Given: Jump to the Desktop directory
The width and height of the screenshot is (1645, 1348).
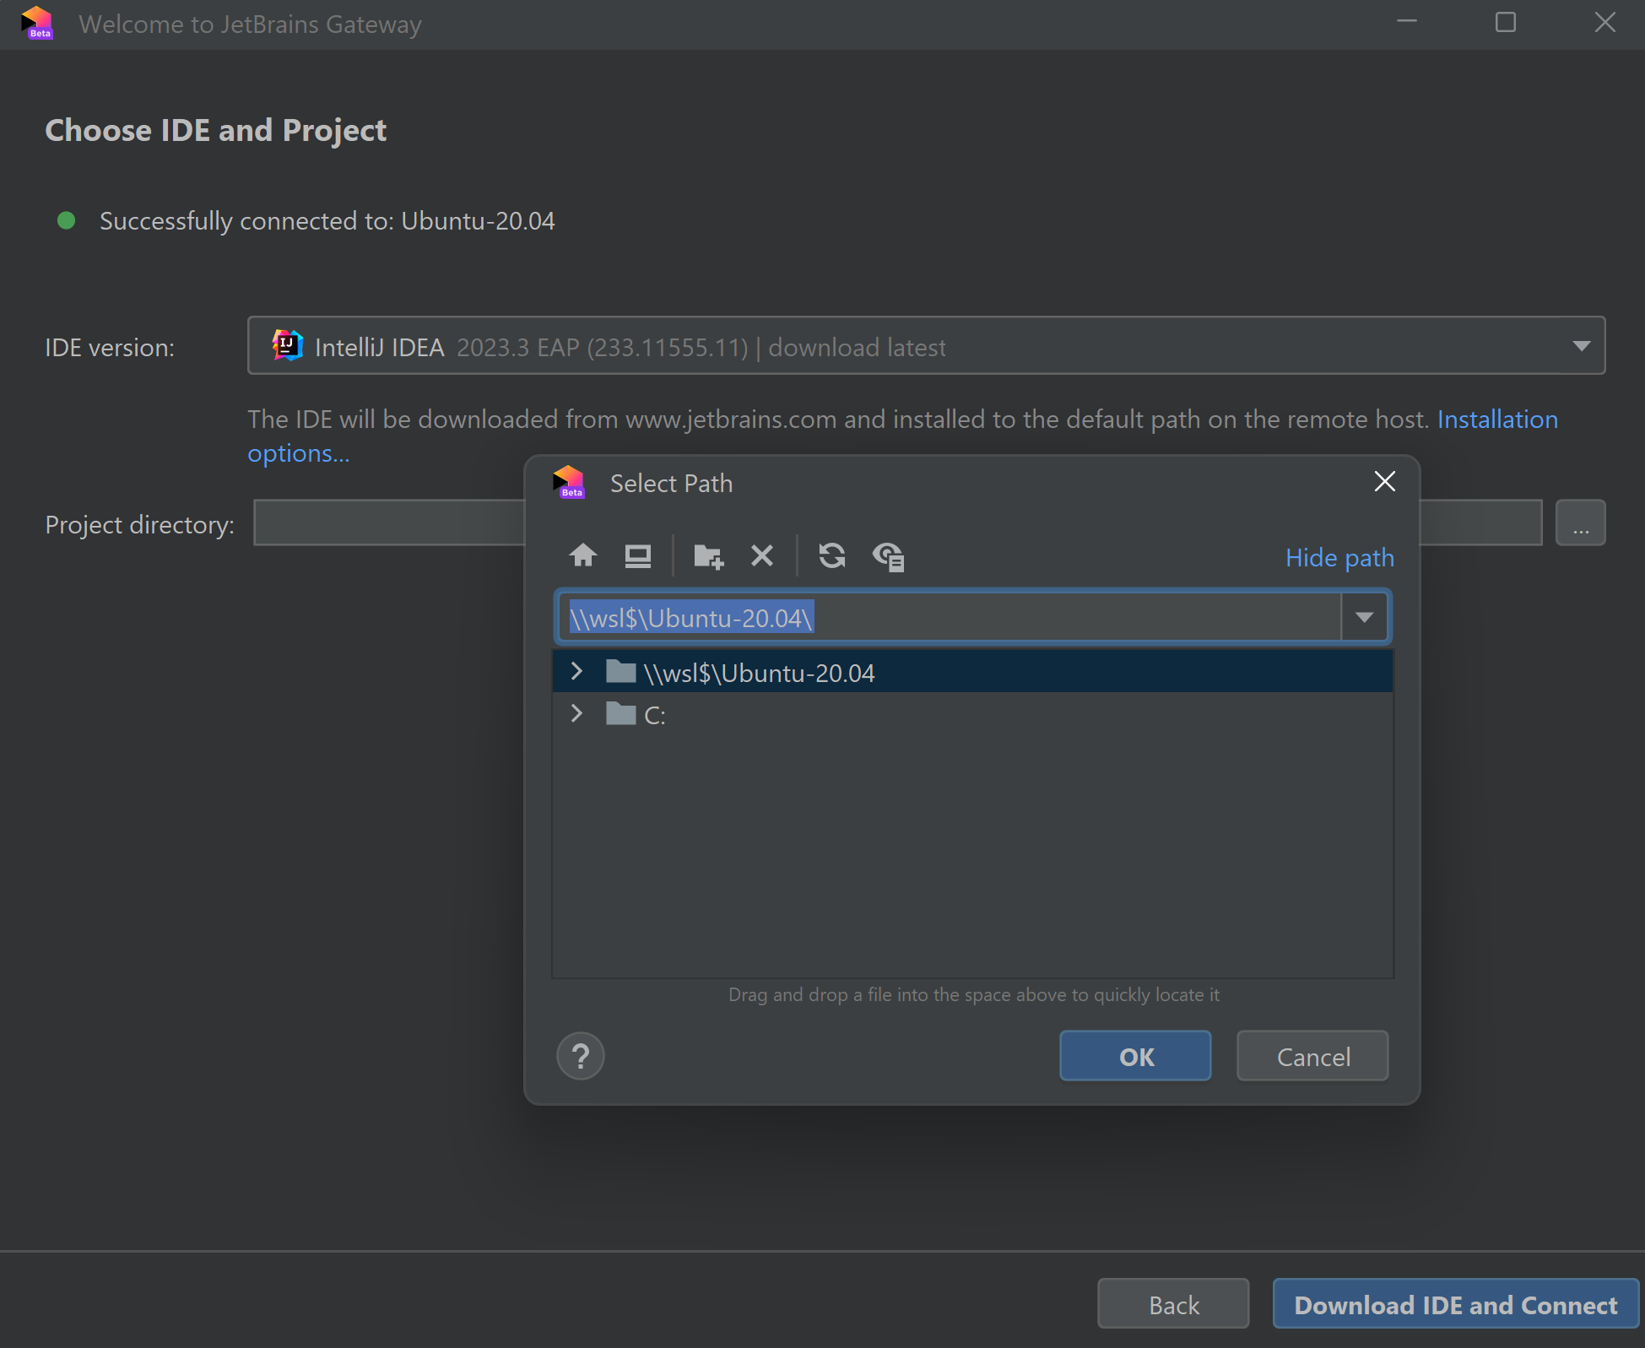Looking at the screenshot, I should coord(637,555).
